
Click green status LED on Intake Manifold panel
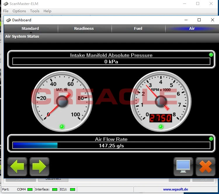[x=211, y=55]
